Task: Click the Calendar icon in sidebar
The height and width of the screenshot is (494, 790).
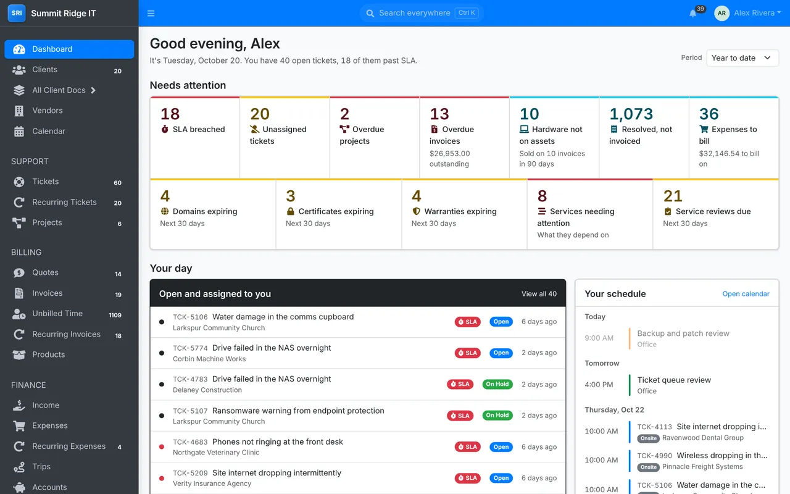Action: tap(19, 131)
